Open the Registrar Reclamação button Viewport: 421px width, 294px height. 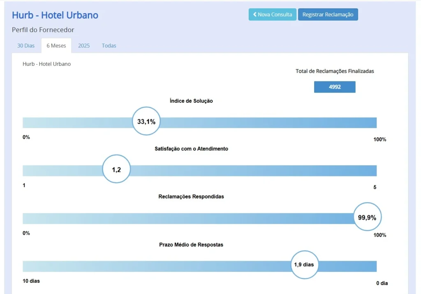[x=328, y=14]
